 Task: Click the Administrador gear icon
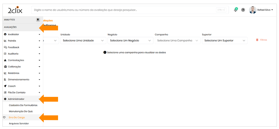(5, 99)
